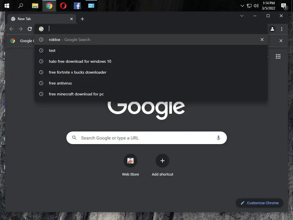The width and height of the screenshot is (293, 220).
Task: Open the network status tray icon
Action: coord(249,6)
